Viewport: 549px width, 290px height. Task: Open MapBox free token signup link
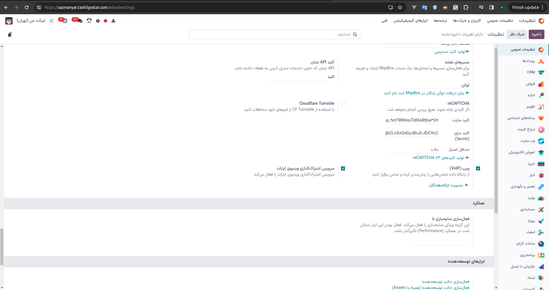point(427,93)
